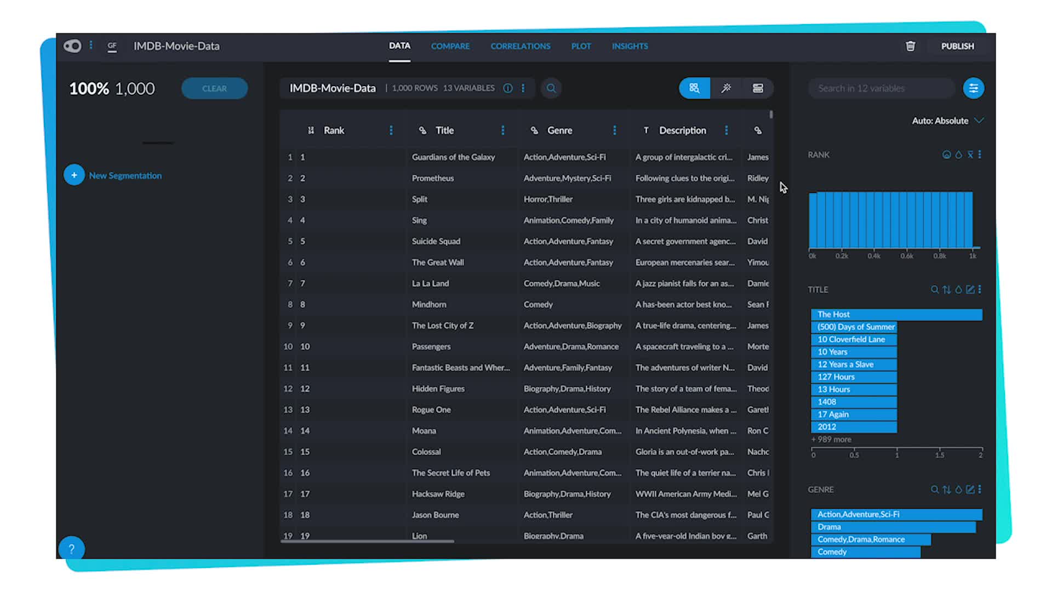Screen dimensions: 1052x592
Task: Sort the GENRE variable values
Action: (947, 489)
